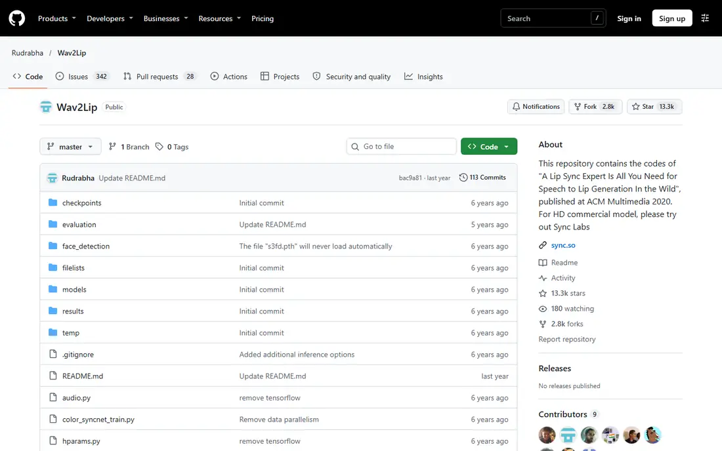Viewport: 722px width, 451px height.
Task: Expand the Businesses menu
Action: click(166, 18)
